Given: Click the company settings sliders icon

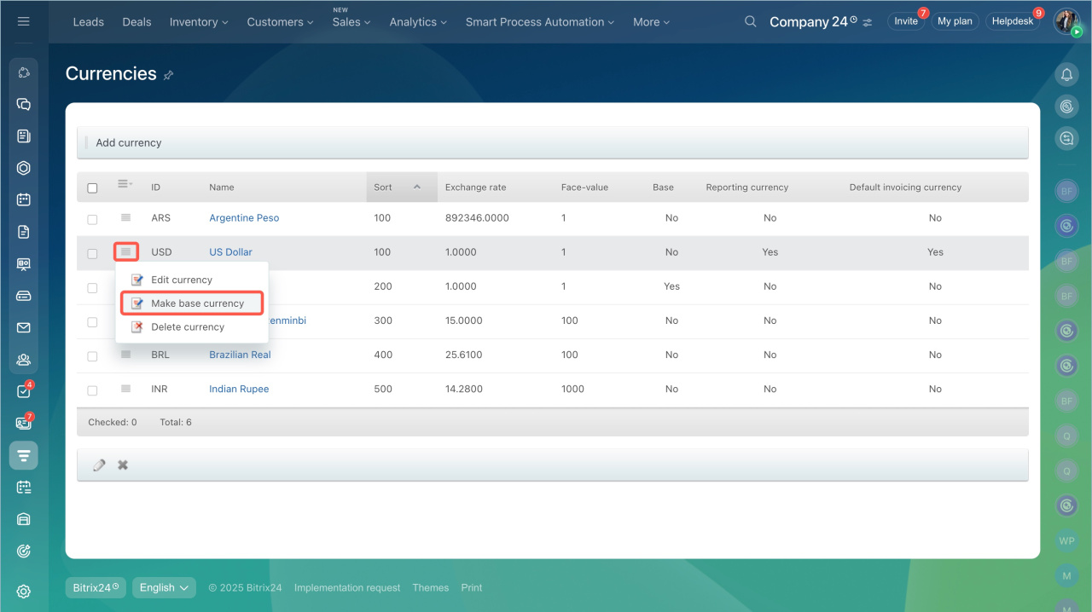Looking at the screenshot, I should pos(868,22).
